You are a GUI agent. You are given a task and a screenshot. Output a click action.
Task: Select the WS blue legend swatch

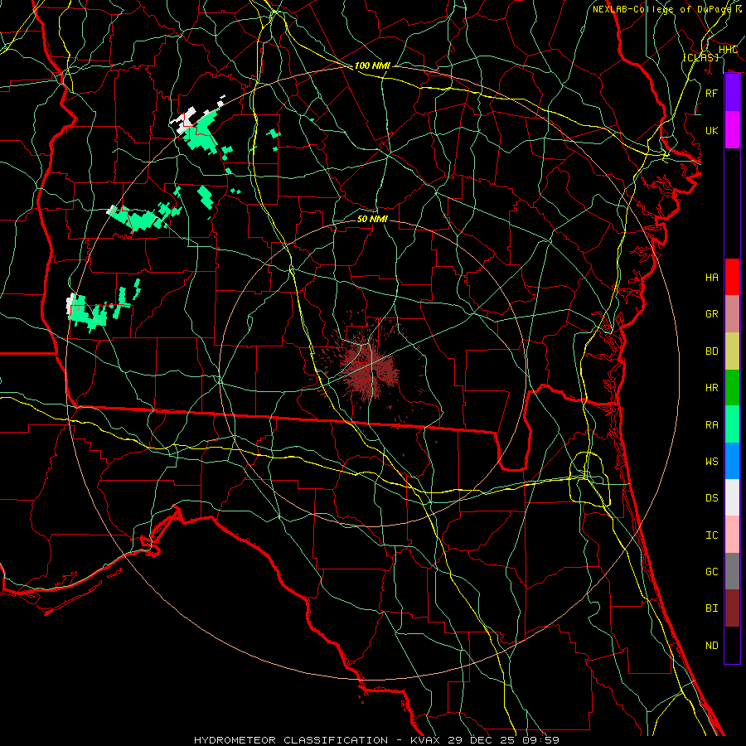click(x=732, y=461)
